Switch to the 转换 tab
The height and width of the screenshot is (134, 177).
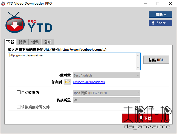click(x=23, y=42)
